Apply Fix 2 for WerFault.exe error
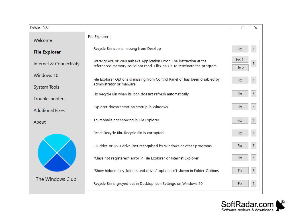Screen dimensions: 292x219 [x=240, y=68]
